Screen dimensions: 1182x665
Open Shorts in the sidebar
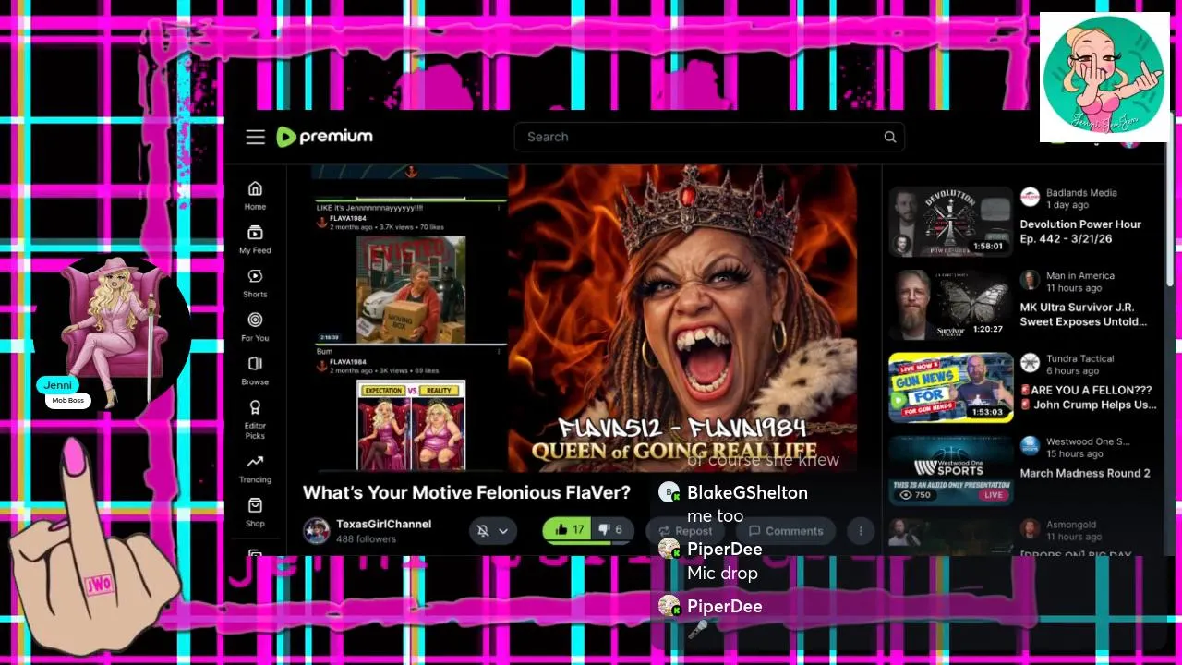point(255,283)
